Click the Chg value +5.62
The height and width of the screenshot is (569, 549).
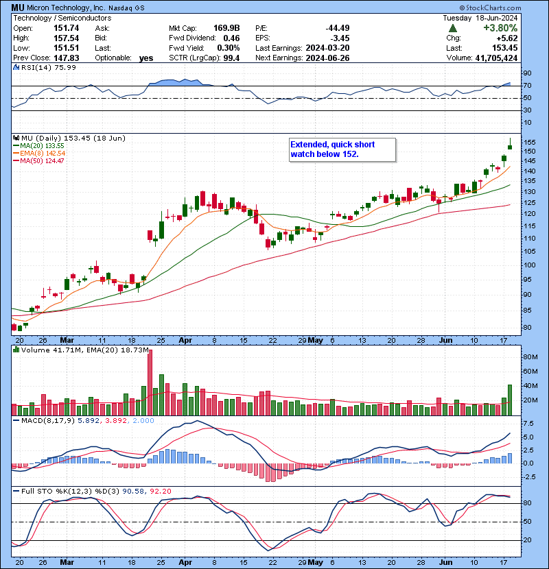tap(508, 38)
